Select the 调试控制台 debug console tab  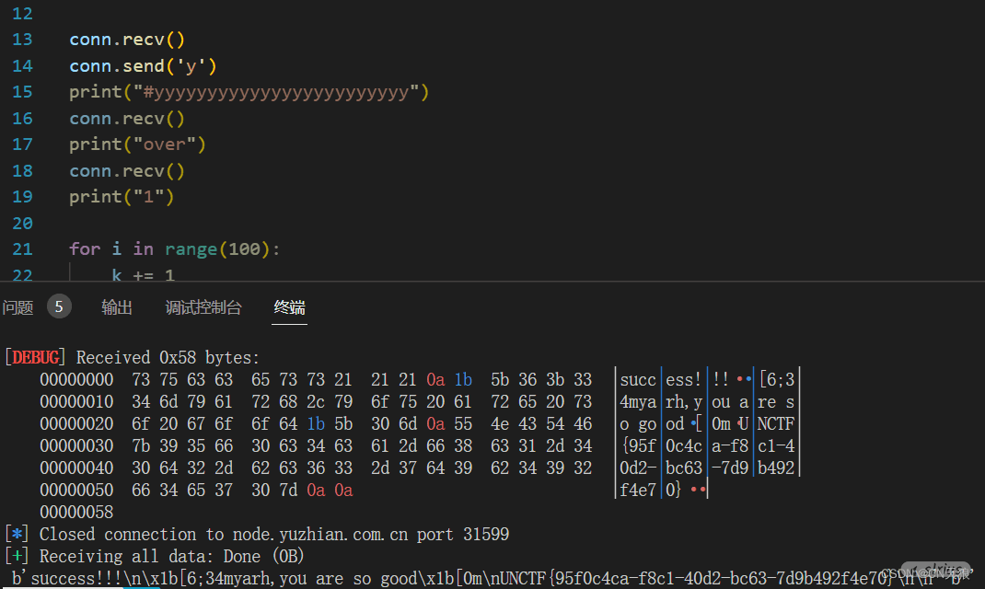point(203,307)
